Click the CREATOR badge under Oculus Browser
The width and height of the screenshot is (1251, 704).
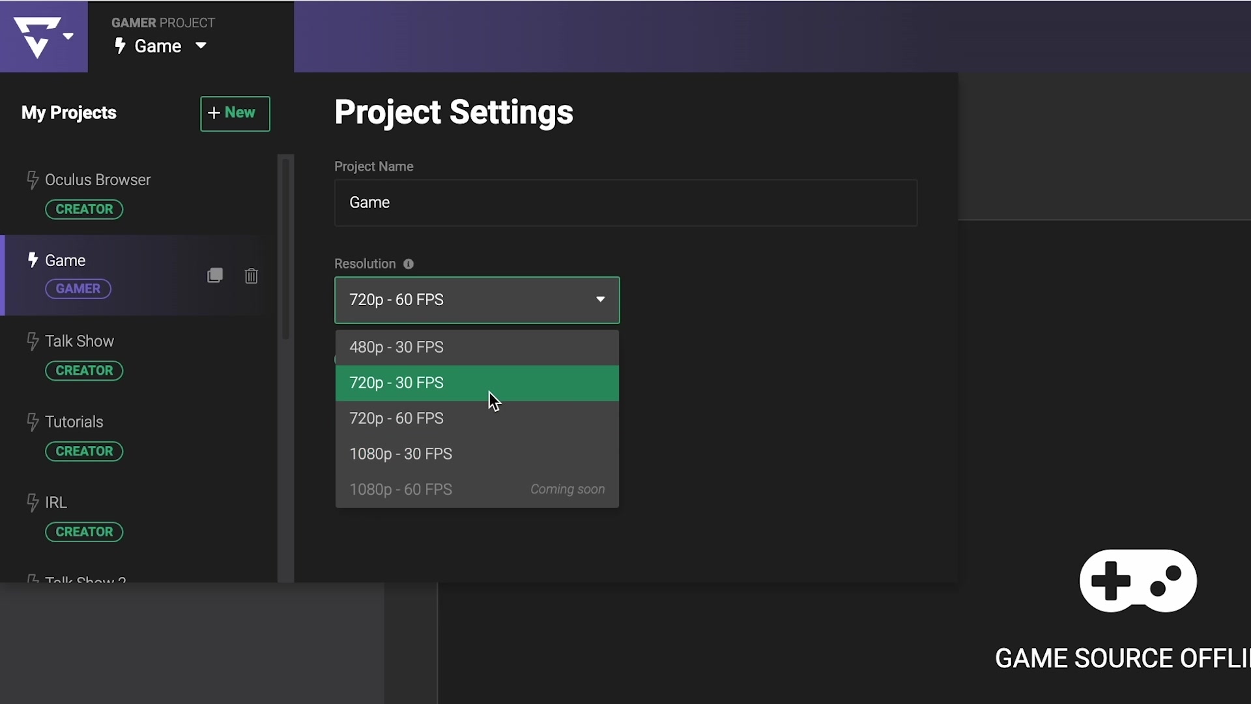pyautogui.click(x=84, y=209)
